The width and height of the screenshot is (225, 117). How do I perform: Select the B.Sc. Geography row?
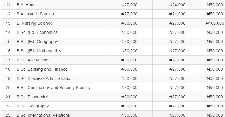tap(113, 106)
